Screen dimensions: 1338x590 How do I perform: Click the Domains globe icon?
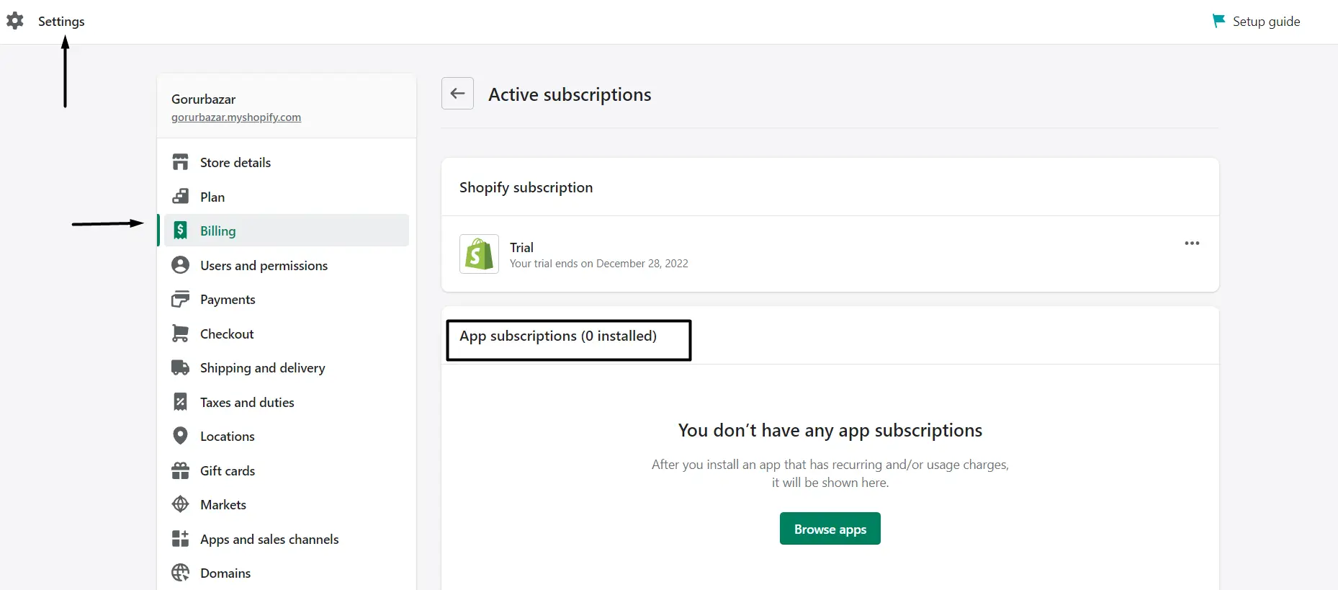coord(180,573)
